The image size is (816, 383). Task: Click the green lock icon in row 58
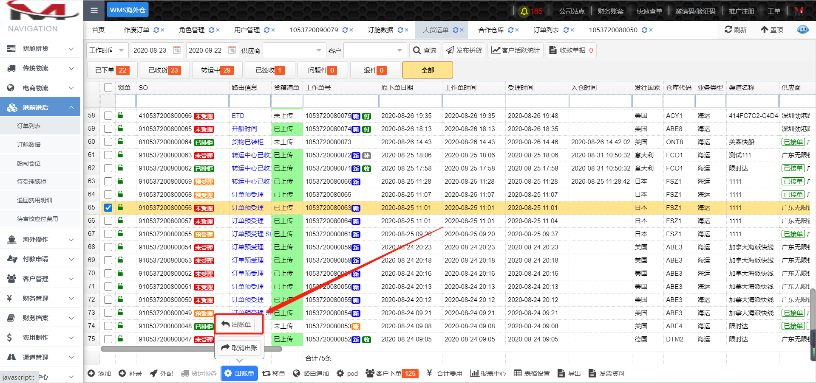120,115
